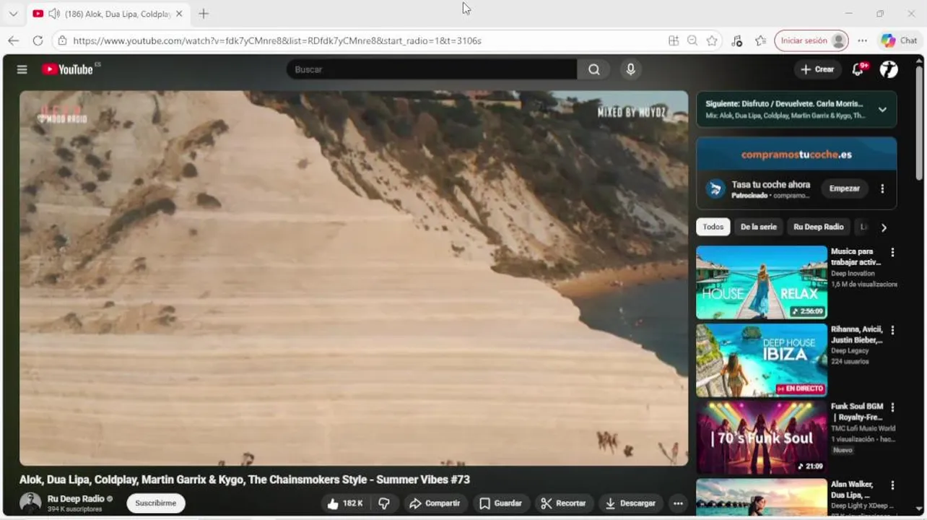
Task: Subscribe with the Suscribirme button
Action: coord(156,503)
